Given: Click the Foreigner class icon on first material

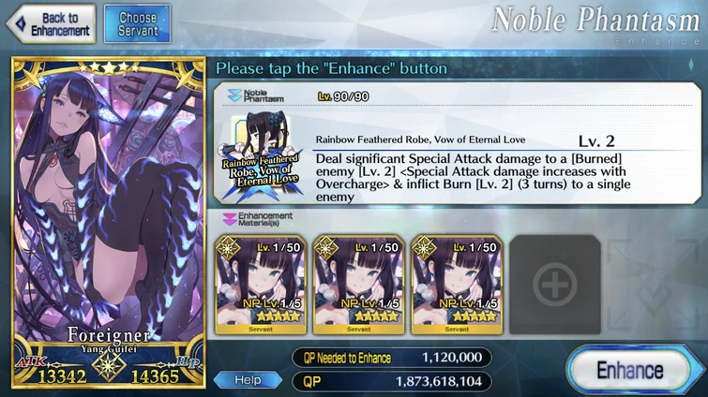Looking at the screenshot, I should pos(228,247).
